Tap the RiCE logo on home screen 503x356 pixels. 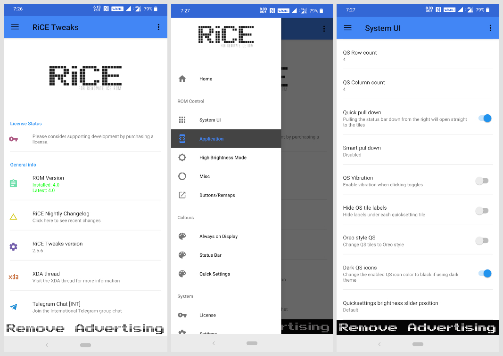(85, 78)
